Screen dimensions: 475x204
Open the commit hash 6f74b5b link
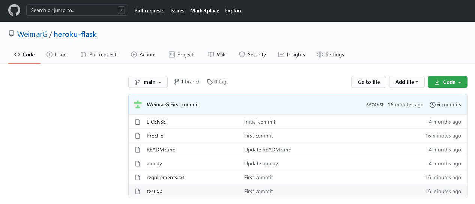click(x=375, y=105)
